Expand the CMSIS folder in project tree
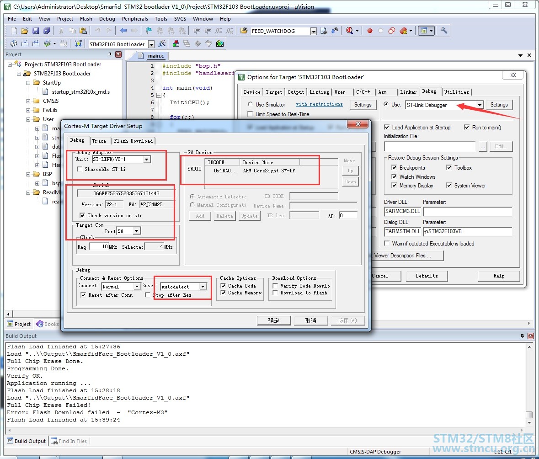539x459 pixels. 28,101
